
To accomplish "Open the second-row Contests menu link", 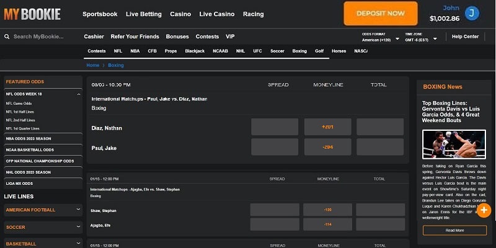I will (207, 37).
